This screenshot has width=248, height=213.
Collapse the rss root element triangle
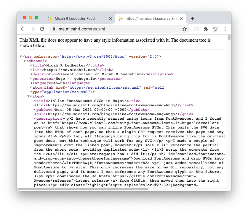point(21,56)
